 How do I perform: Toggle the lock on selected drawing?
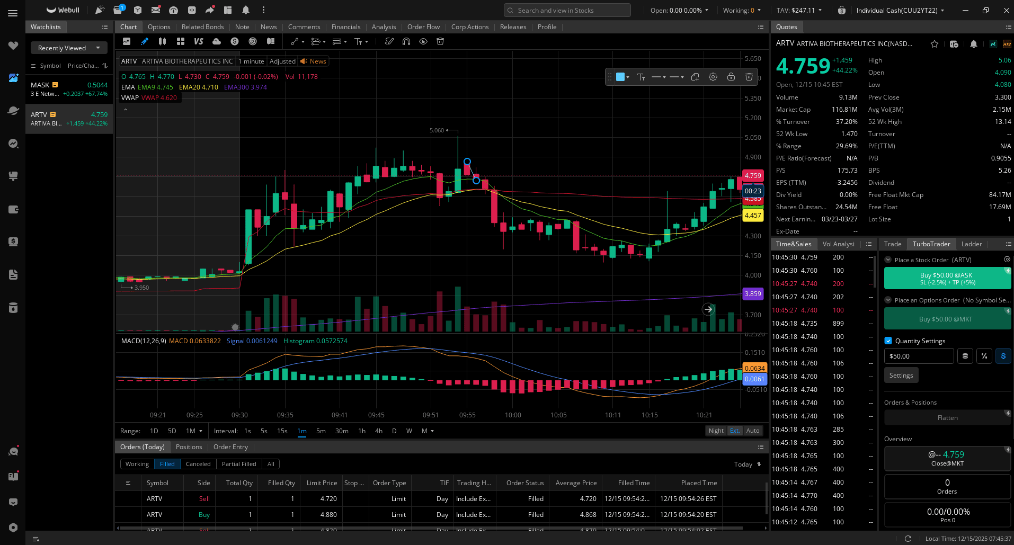731,77
